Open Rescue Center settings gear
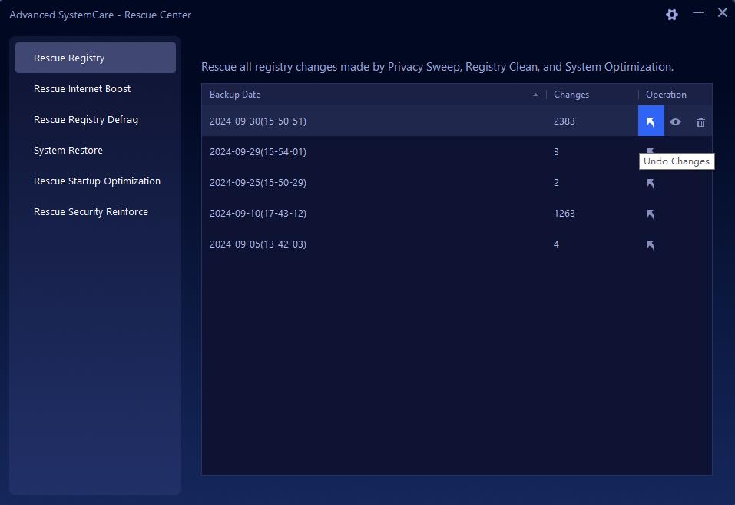The image size is (735, 505). point(672,15)
